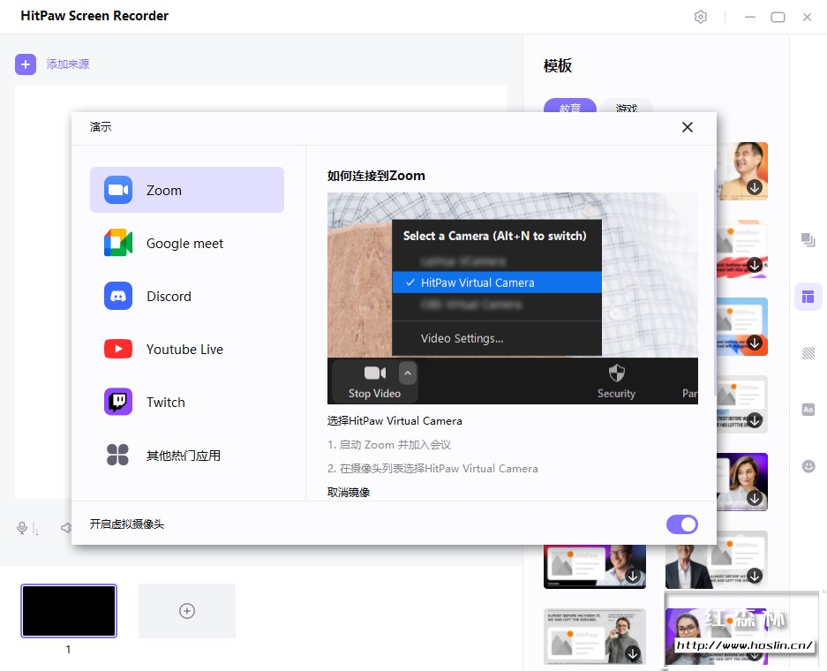Open the smiley sticker icon in sidebar

[x=808, y=466]
